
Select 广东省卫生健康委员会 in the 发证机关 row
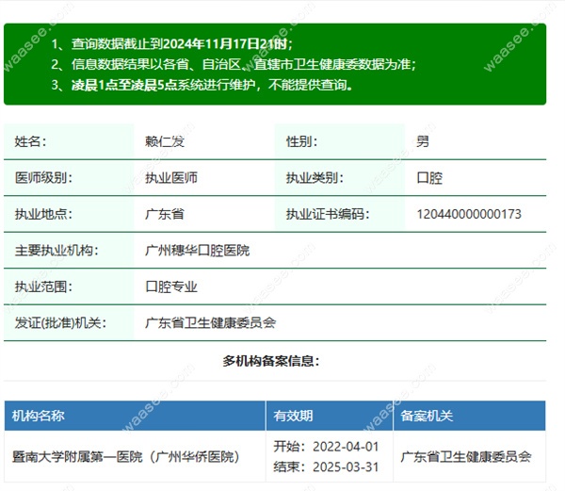(210, 322)
